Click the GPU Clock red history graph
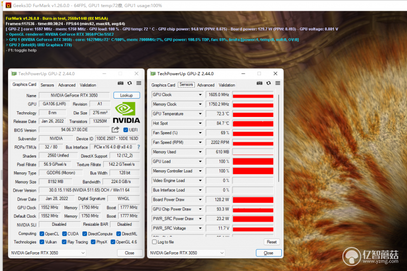The image size is (407, 271). pyautogui.click(x=253, y=95)
